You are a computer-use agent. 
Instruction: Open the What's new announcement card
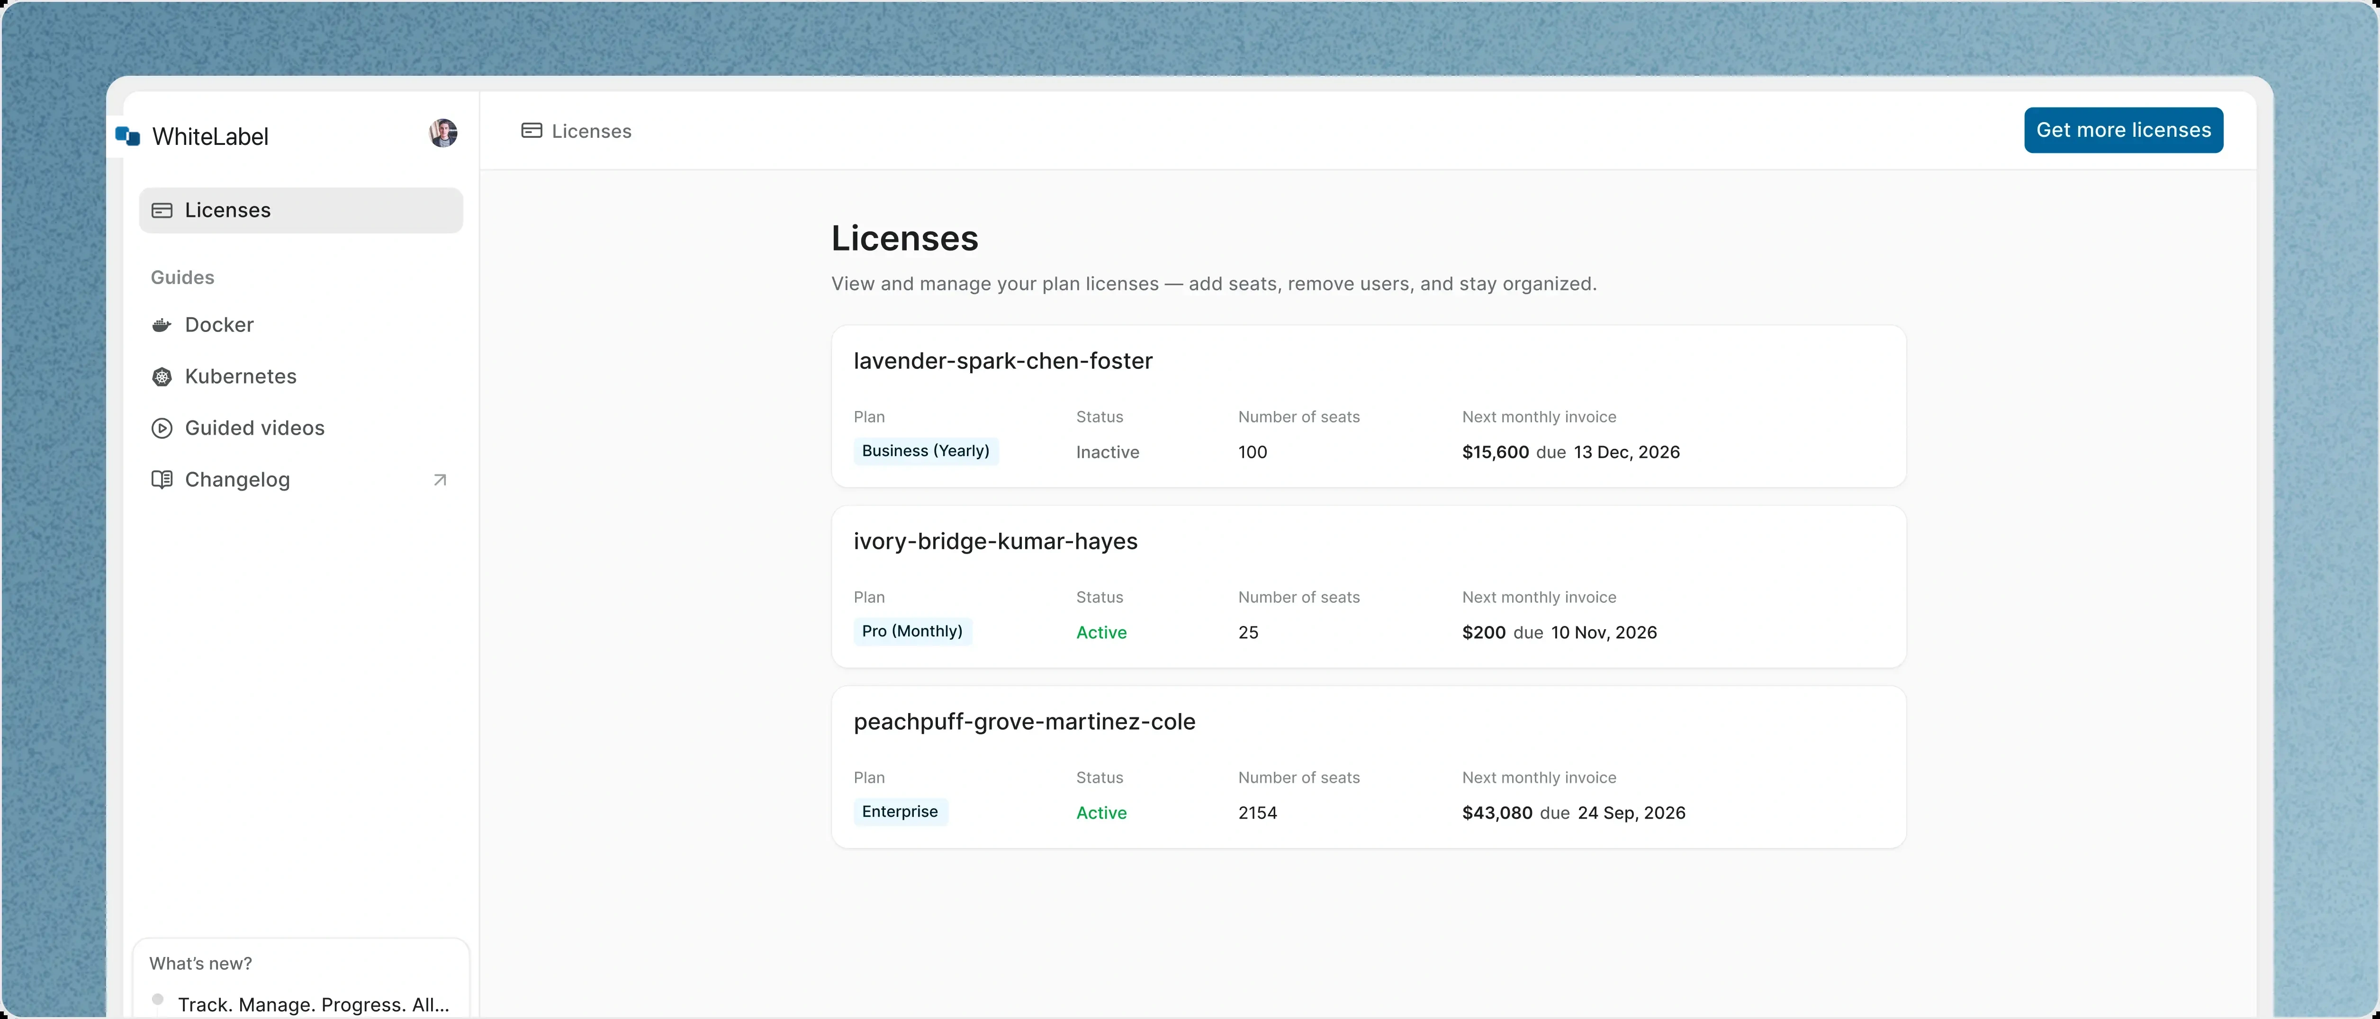click(x=301, y=979)
